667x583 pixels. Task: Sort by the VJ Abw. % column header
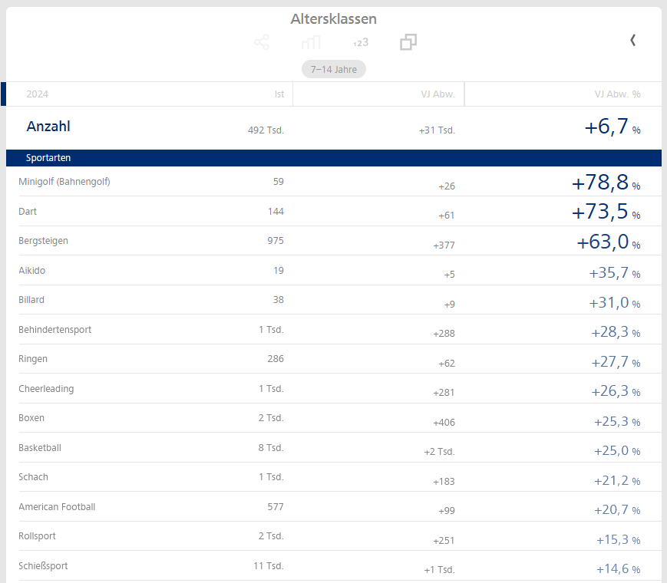click(x=617, y=94)
